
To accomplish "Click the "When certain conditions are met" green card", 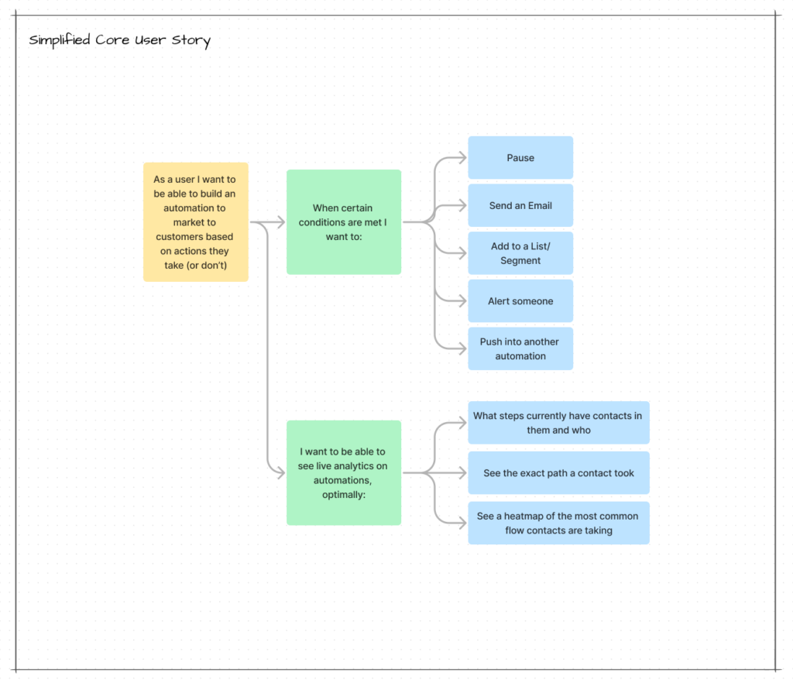I will coord(344,222).
